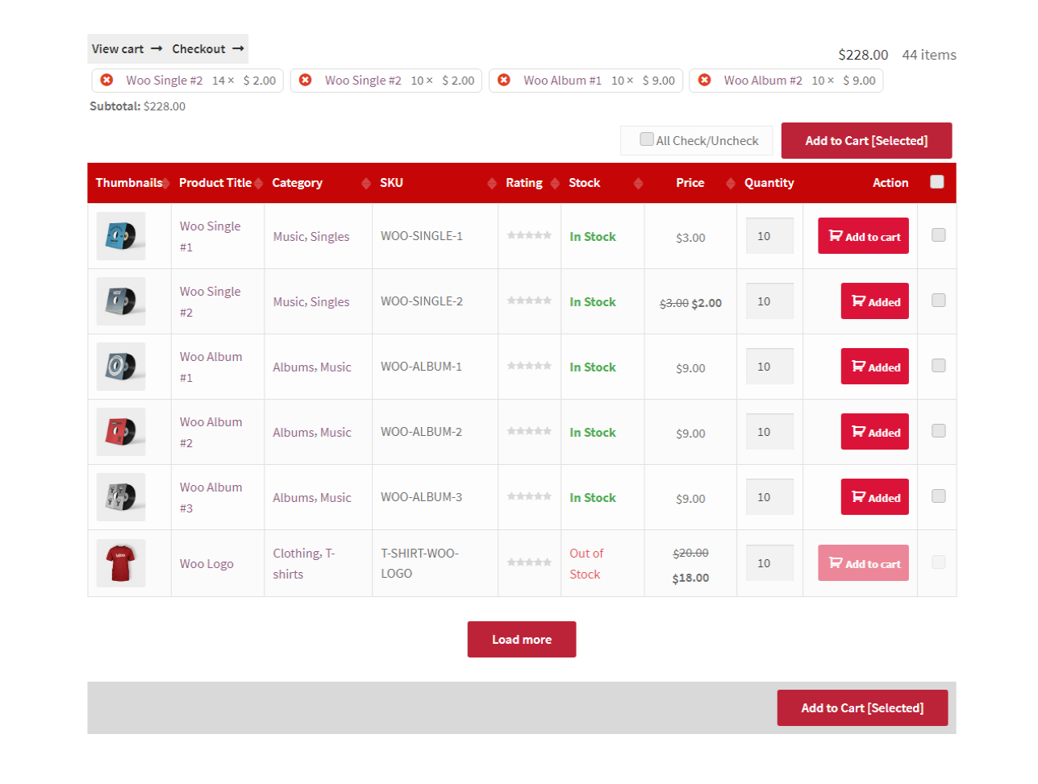Check the Woo Album #3 row checkbox
This screenshot has height=784, width=1038.
pyautogui.click(x=938, y=496)
